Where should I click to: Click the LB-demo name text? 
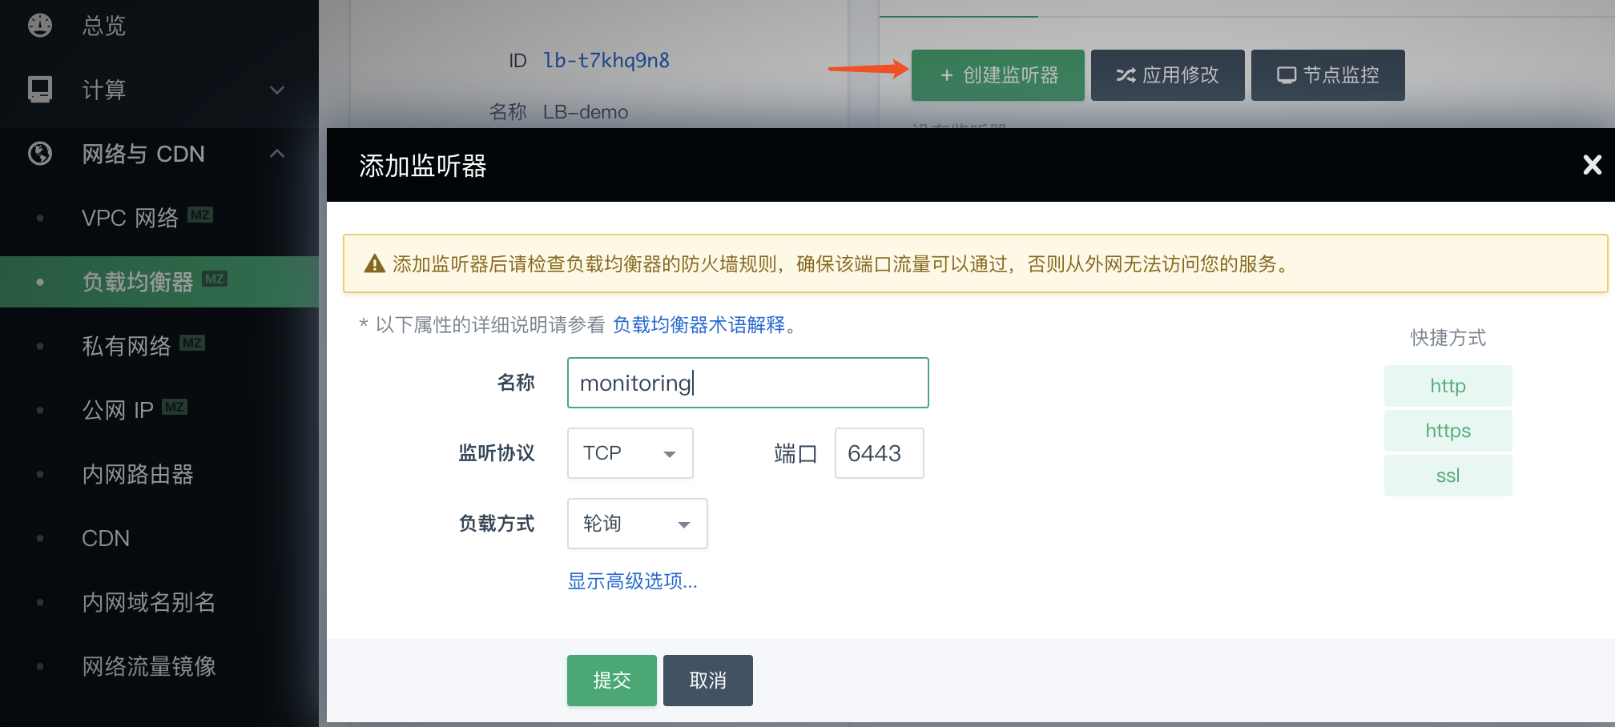click(586, 112)
